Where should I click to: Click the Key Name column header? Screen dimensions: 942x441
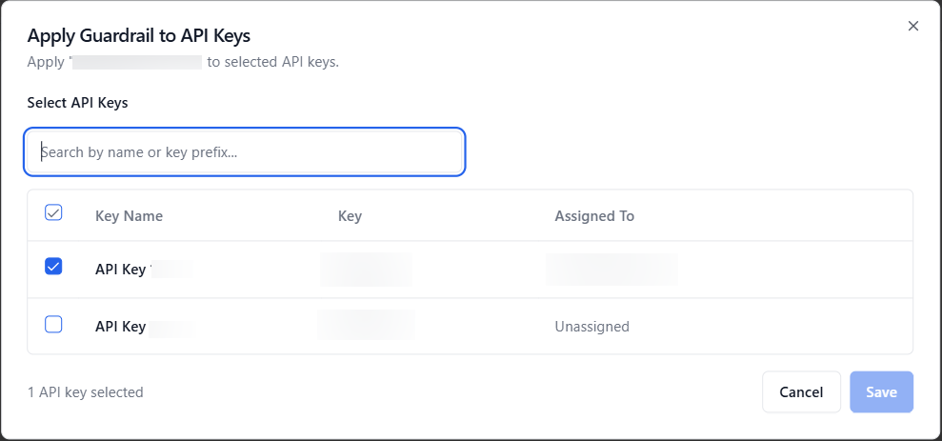129,216
